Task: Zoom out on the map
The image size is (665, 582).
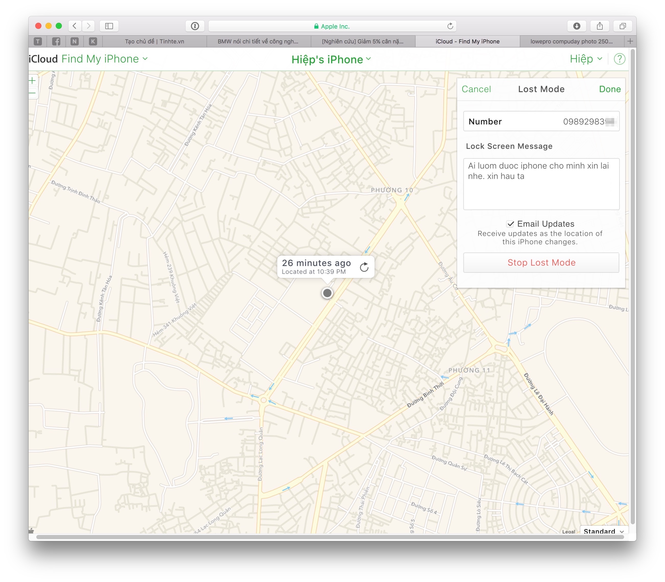Action: (x=32, y=93)
